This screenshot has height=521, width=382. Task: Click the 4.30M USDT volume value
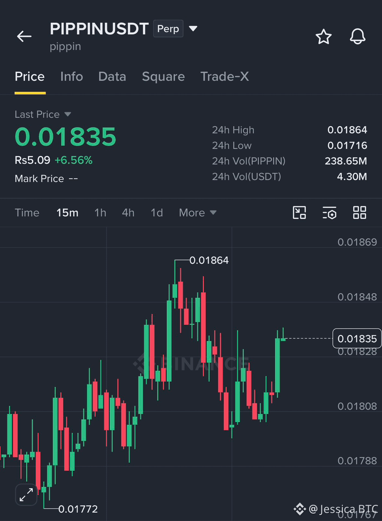[352, 176]
